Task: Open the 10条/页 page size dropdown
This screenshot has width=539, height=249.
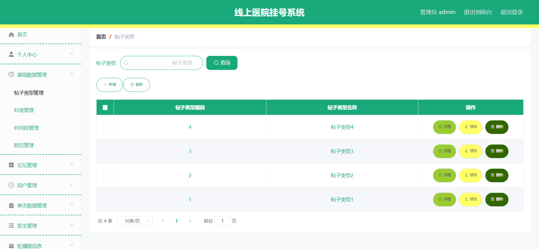Action: tap(135, 221)
